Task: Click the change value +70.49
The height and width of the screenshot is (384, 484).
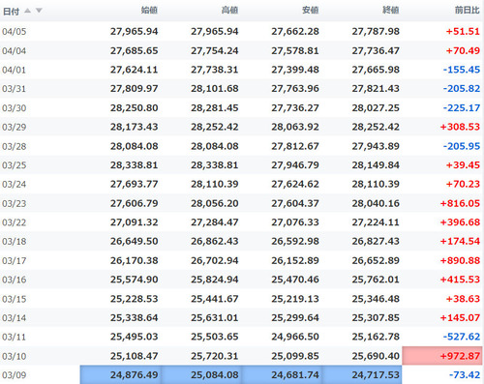Action: click(463, 50)
